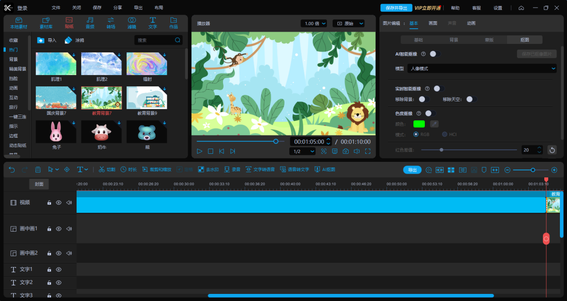Take a snapshot with camera icon
567x301 pixels.
(x=346, y=151)
